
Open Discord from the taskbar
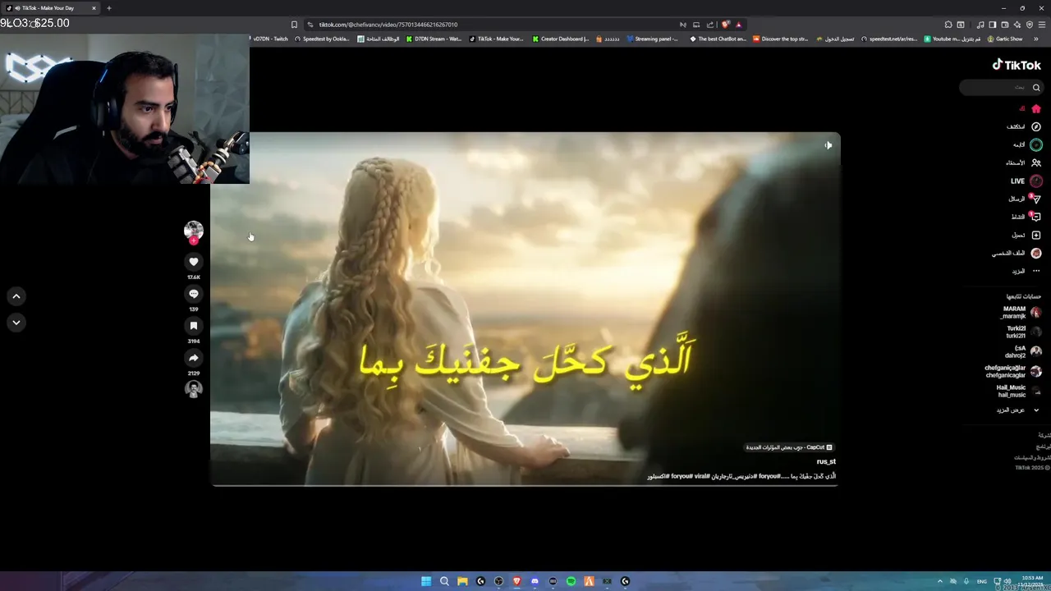point(535,581)
